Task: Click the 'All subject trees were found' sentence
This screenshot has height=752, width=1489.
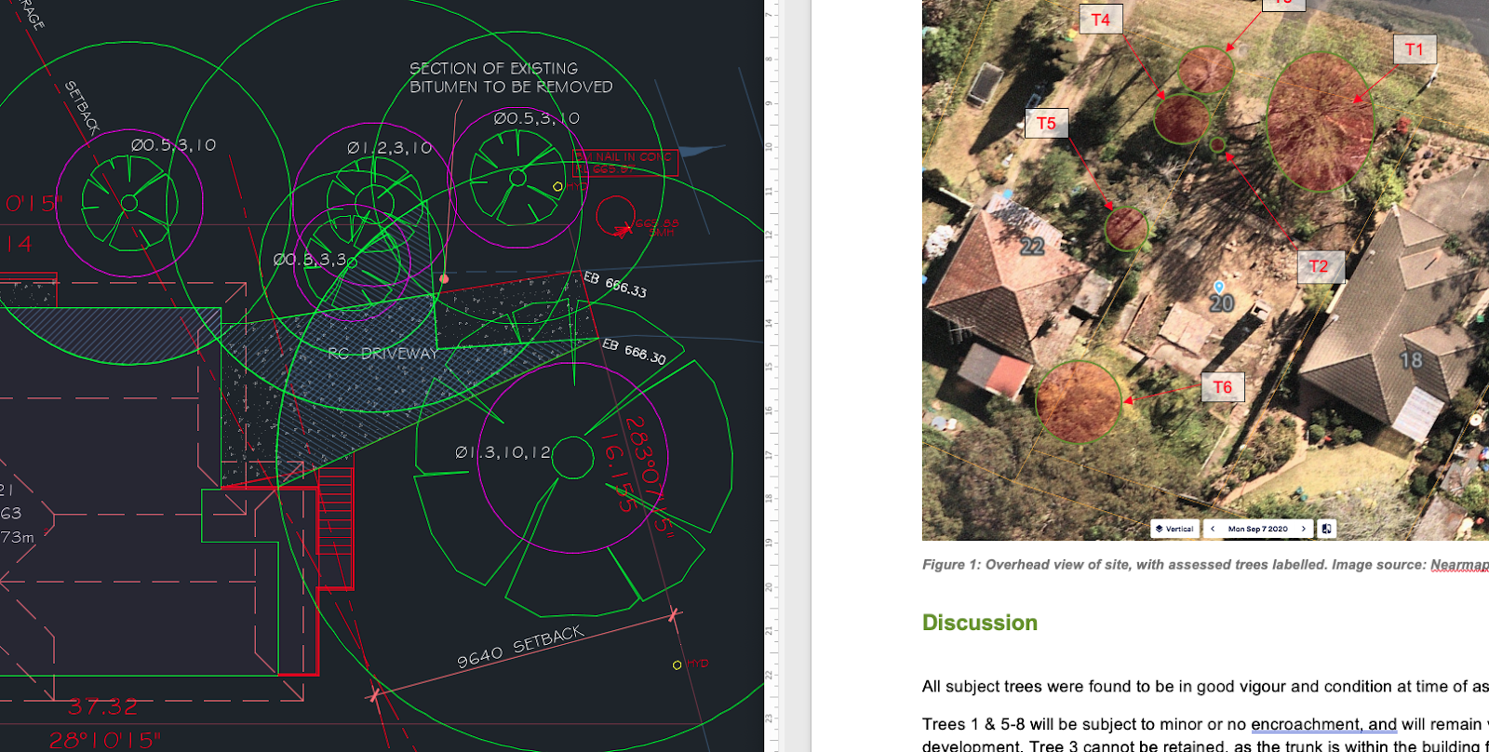Action: pos(1205,687)
